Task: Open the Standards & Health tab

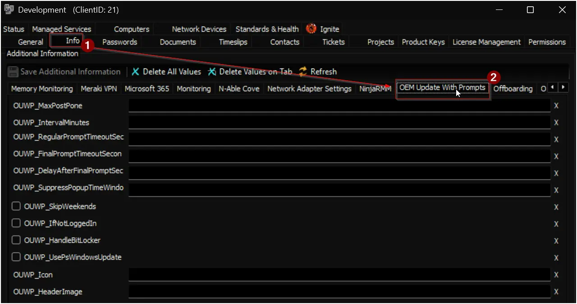Action: (x=267, y=29)
